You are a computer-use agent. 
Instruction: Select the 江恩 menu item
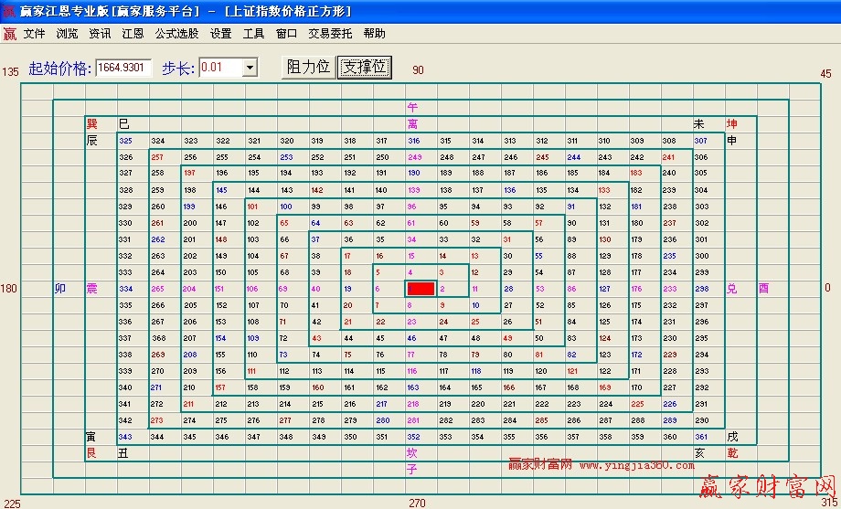(133, 34)
